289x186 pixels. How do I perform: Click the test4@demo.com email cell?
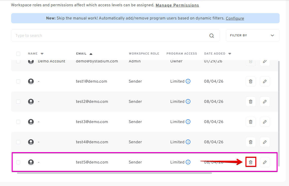(x=92, y=142)
